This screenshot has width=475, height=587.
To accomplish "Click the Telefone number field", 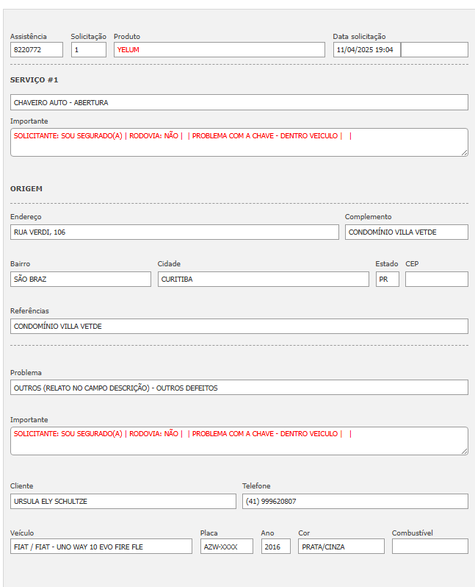I will (x=355, y=502).
